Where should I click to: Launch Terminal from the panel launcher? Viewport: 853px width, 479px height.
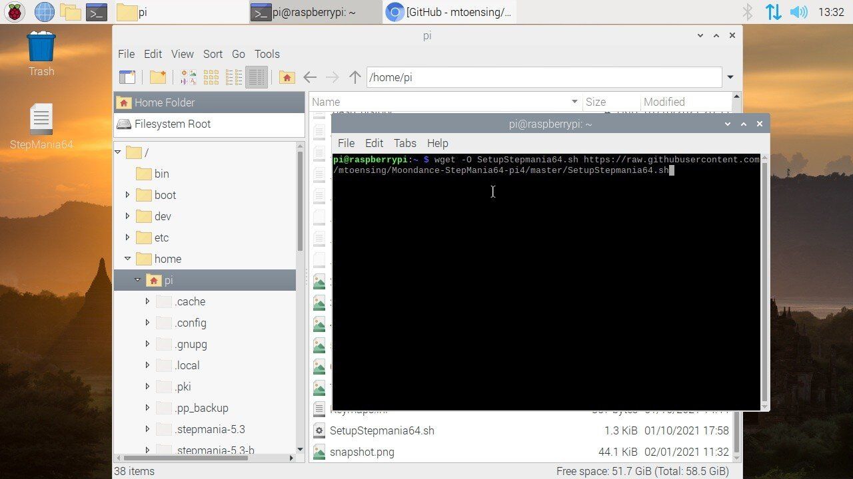pyautogui.click(x=97, y=12)
